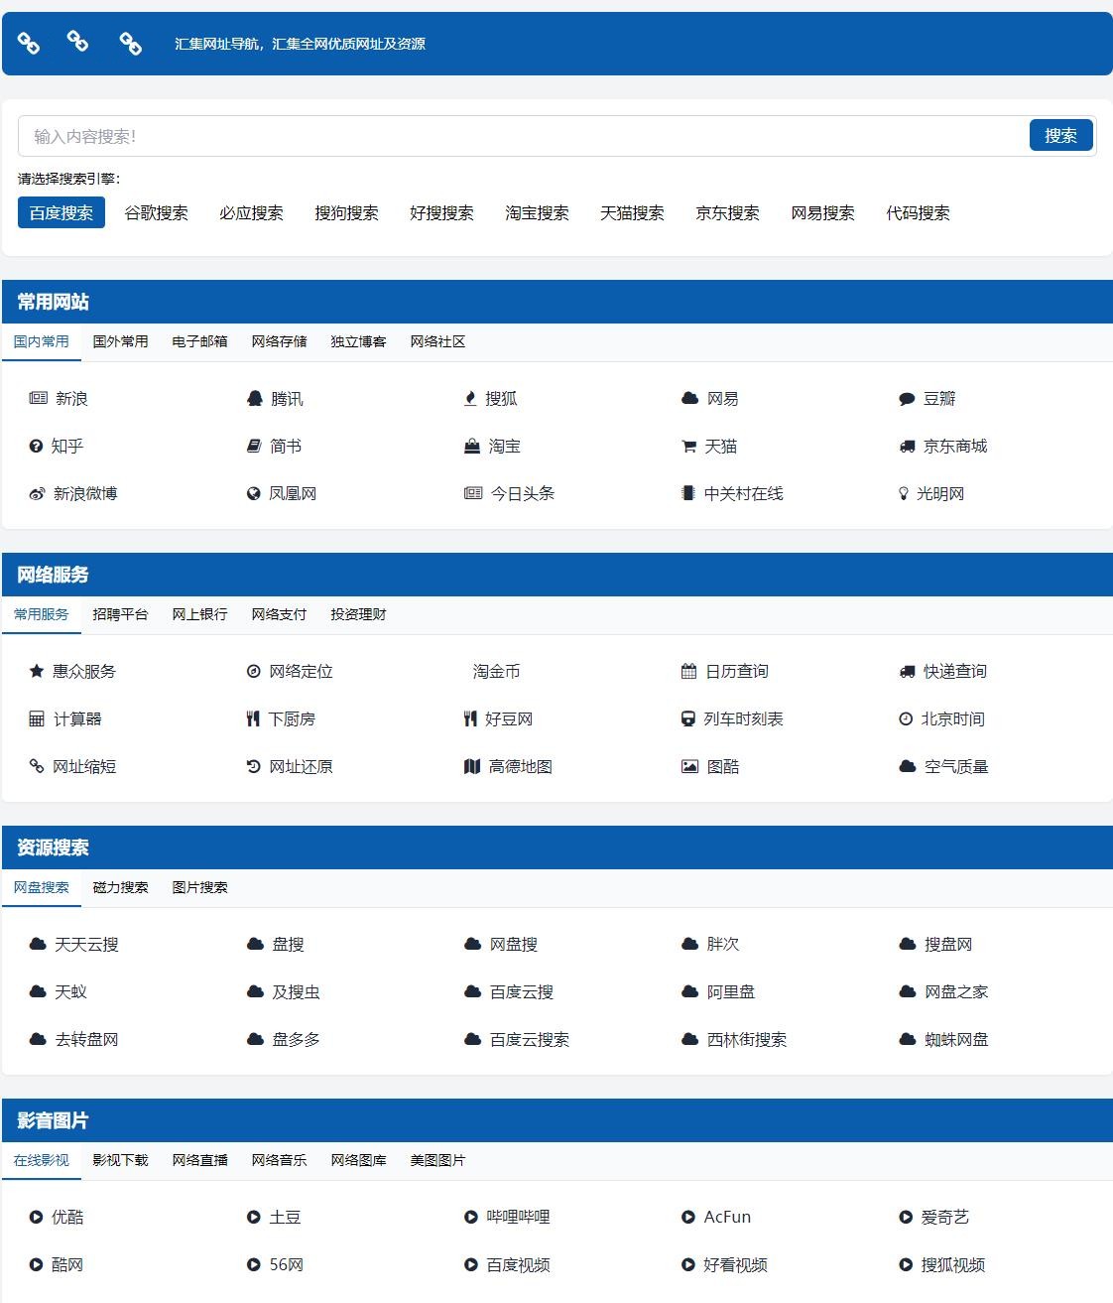Click the compass icon beside 网络定位
Screen dimensions: 1113x1303
(x=253, y=671)
